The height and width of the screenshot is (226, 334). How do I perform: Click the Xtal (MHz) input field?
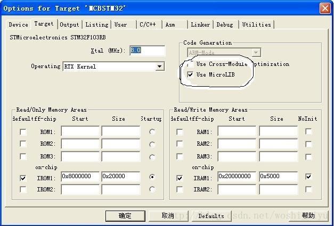[147, 51]
